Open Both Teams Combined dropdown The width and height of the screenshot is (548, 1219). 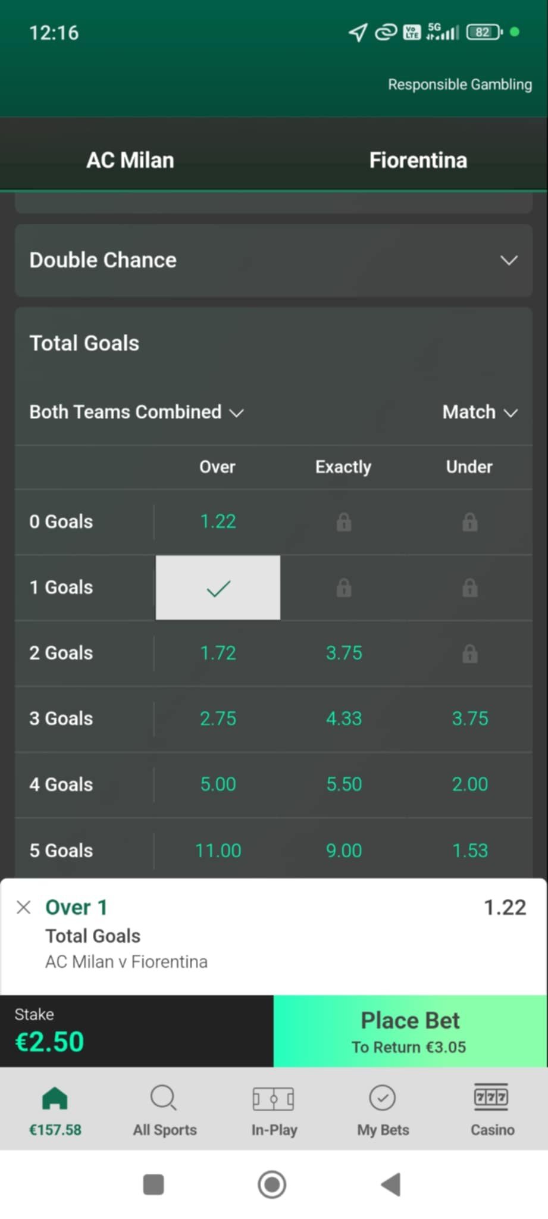point(136,412)
